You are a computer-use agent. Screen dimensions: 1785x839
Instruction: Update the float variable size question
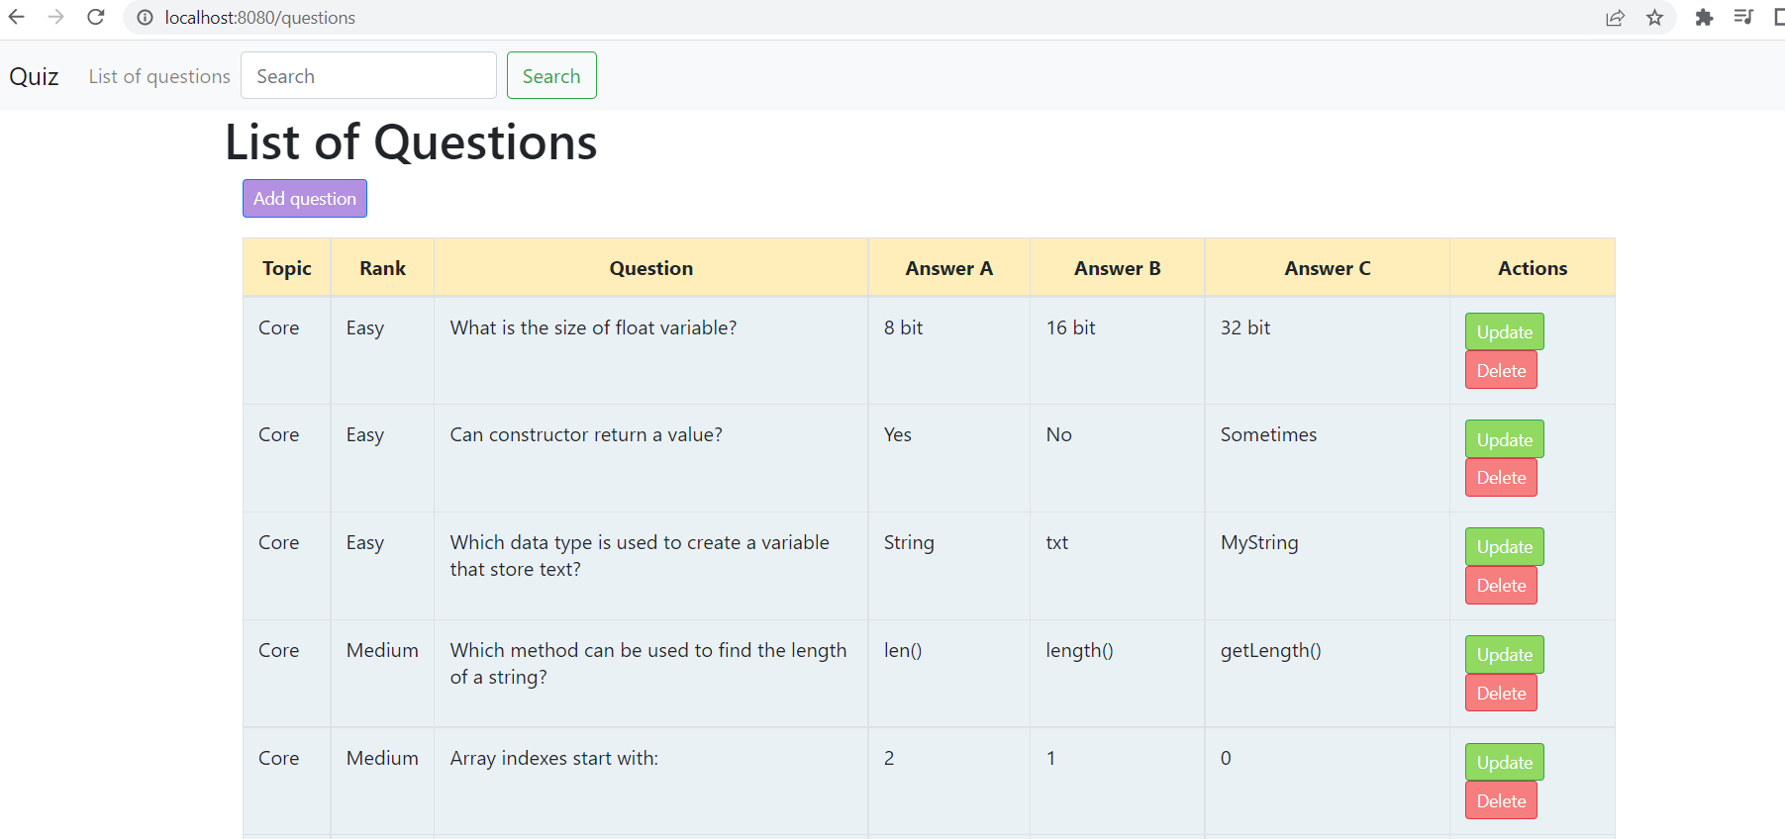point(1504,332)
